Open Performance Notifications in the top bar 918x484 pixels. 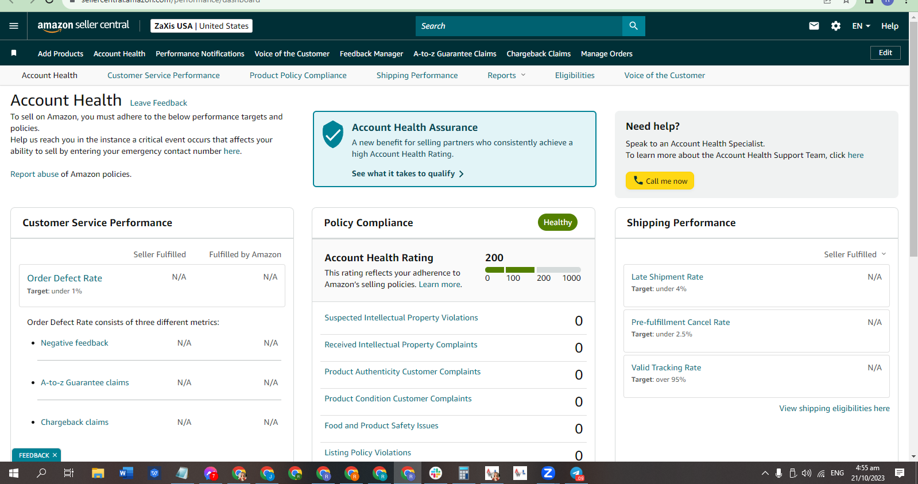point(200,53)
